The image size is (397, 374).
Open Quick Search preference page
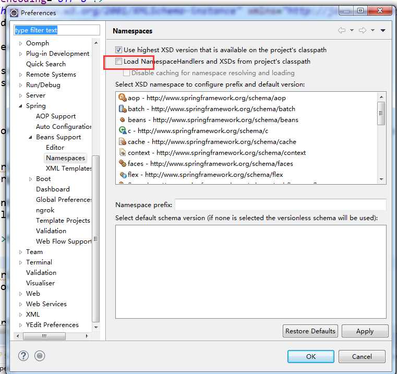pos(46,64)
